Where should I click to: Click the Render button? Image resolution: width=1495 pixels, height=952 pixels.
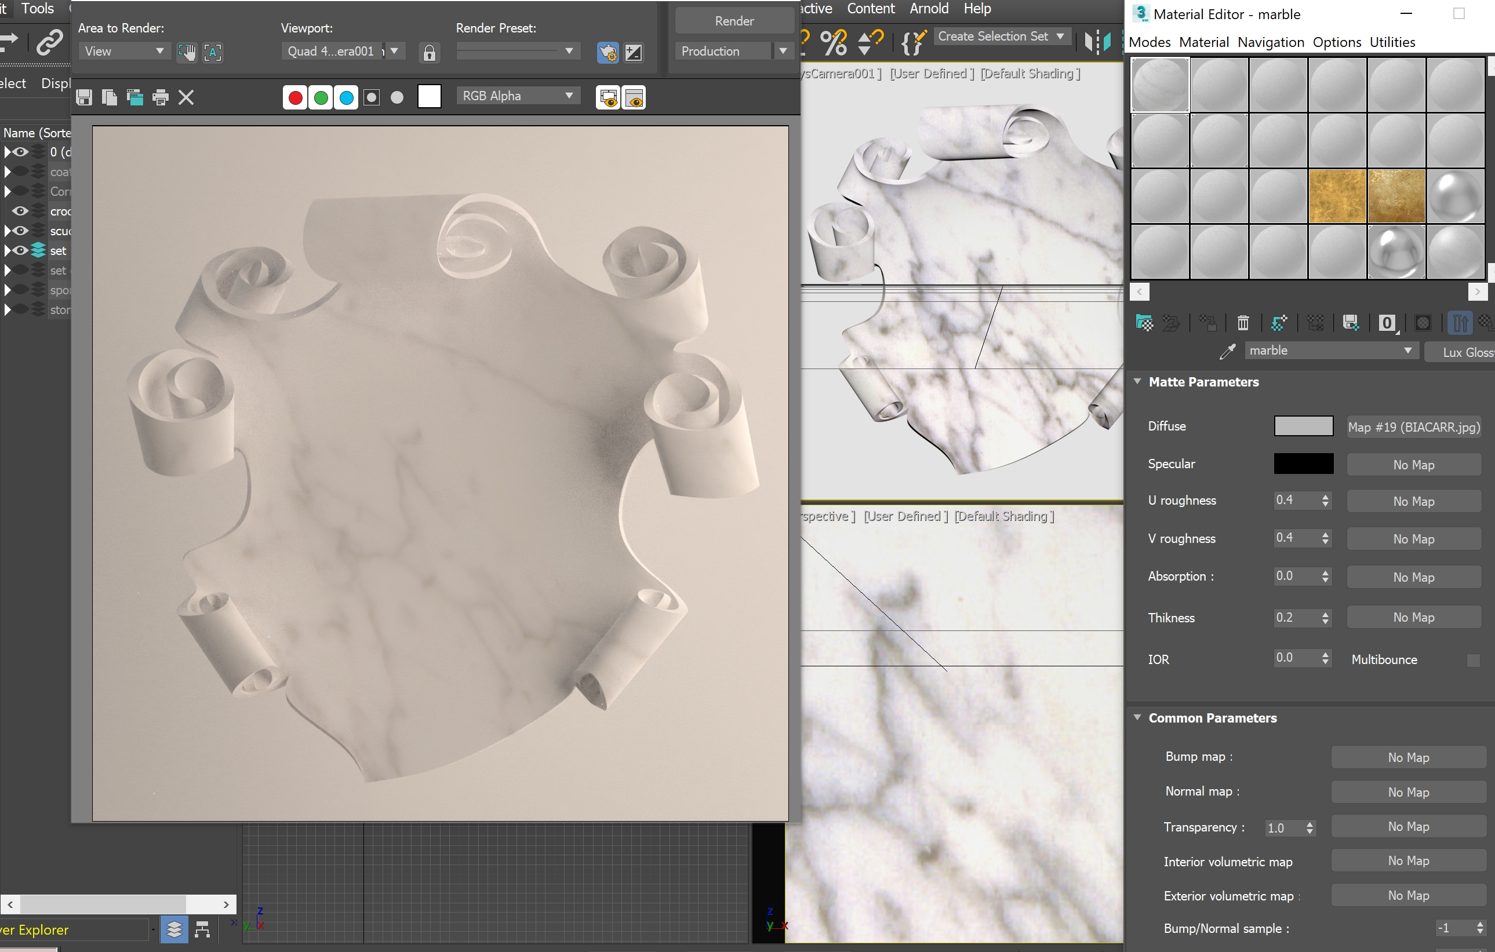(x=734, y=21)
